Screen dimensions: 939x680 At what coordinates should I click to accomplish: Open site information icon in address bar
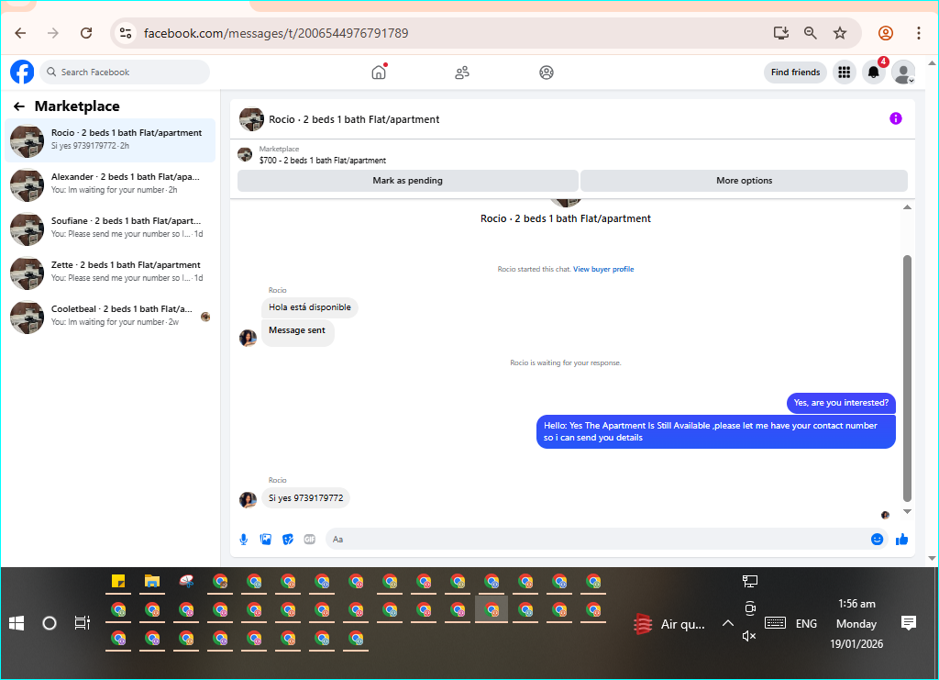click(125, 33)
